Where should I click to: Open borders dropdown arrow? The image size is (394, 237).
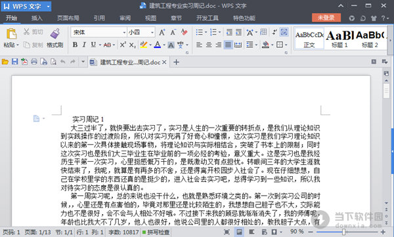click(286, 45)
